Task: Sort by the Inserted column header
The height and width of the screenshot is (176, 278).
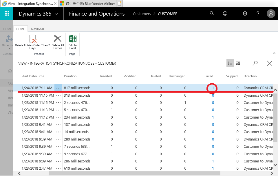Action: point(106,76)
